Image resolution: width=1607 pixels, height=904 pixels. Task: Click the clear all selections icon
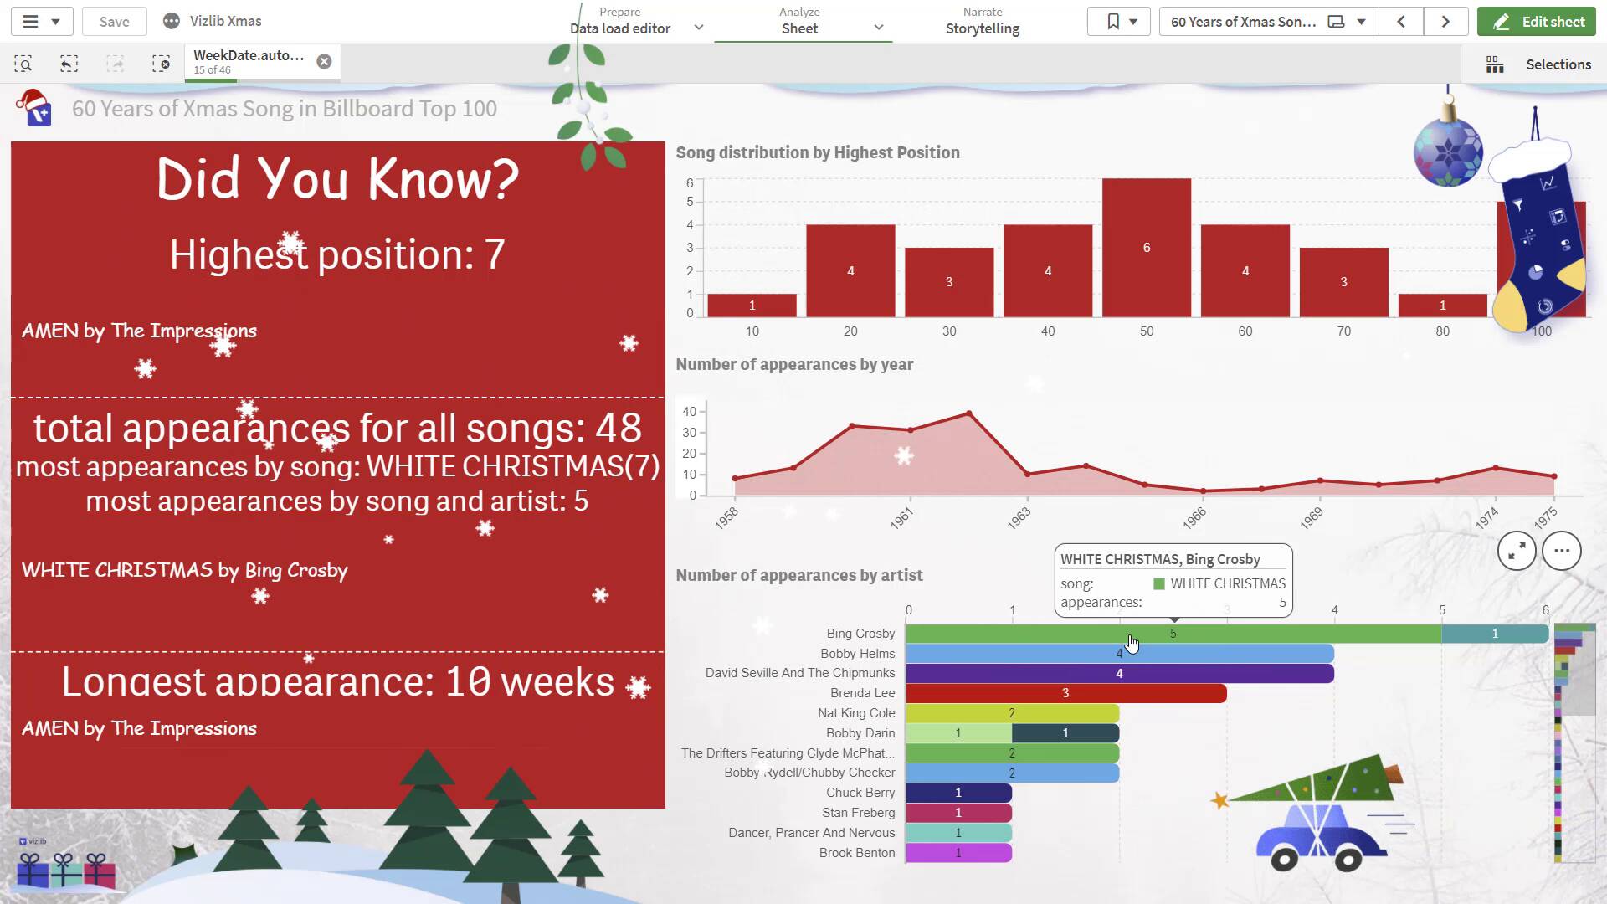click(161, 64)
